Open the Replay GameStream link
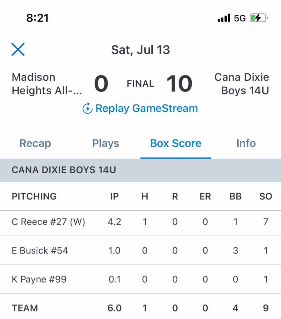This screenshot has width=281, height=319. tap(146, 109)
